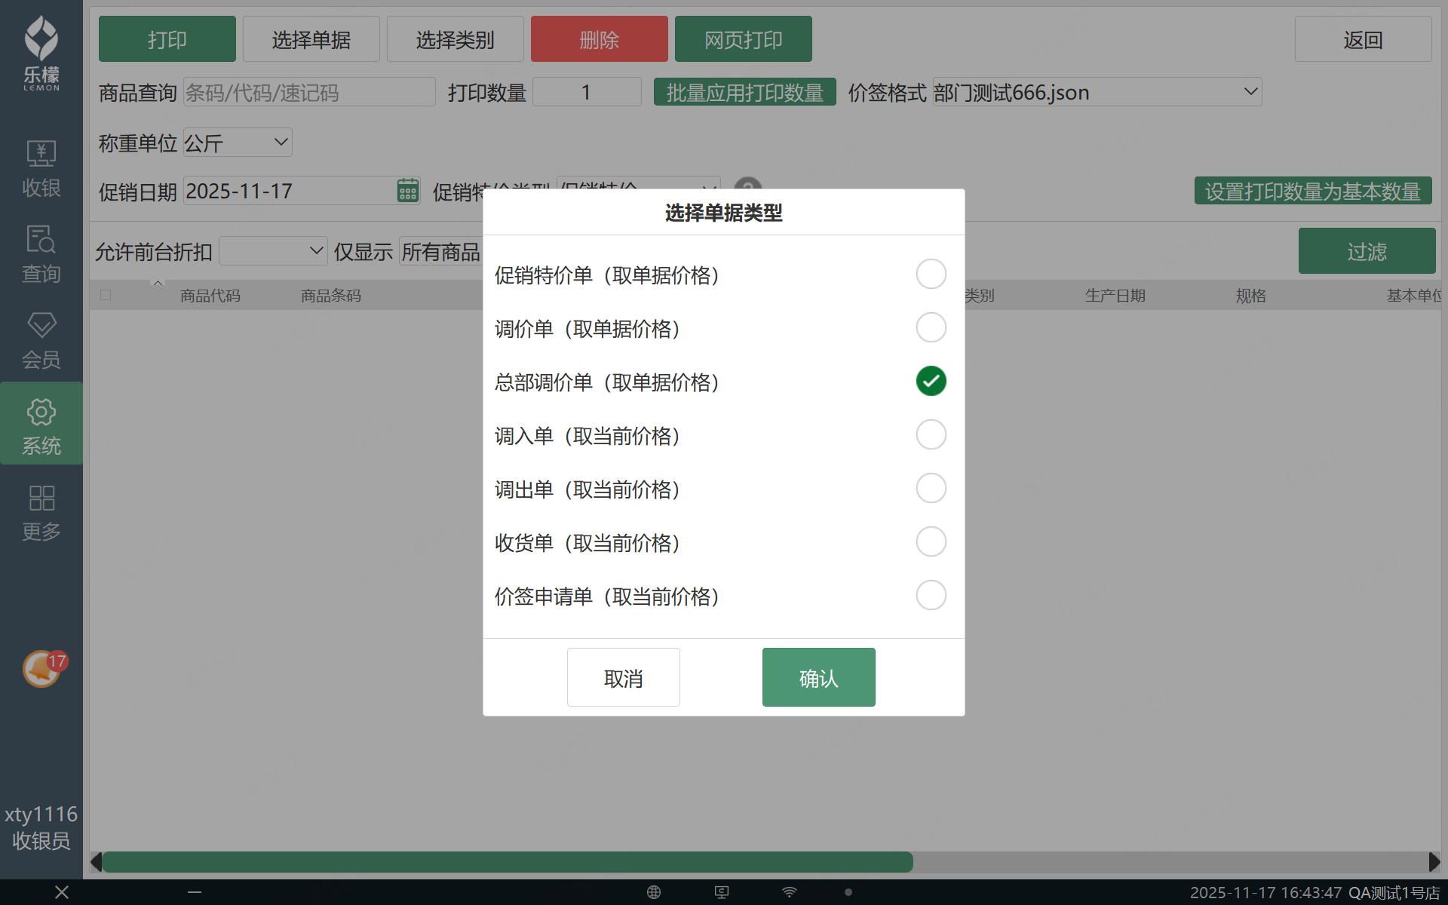Click 取消 button in dialog

pyautogui.click(x=623, y=677)
